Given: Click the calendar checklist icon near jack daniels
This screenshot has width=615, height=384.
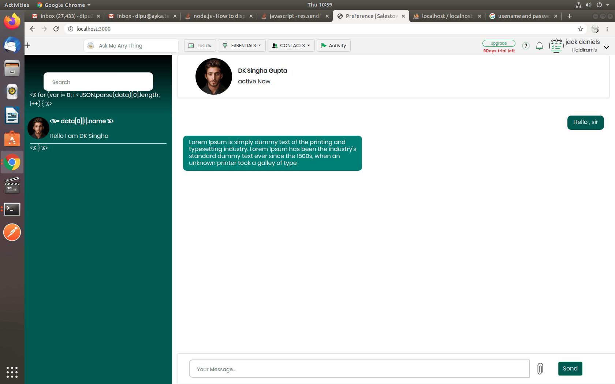Looking at the screenshot, I should coord(556,46).
